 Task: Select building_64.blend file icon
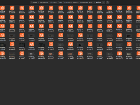pyautogui.click(x=90, y=17)
